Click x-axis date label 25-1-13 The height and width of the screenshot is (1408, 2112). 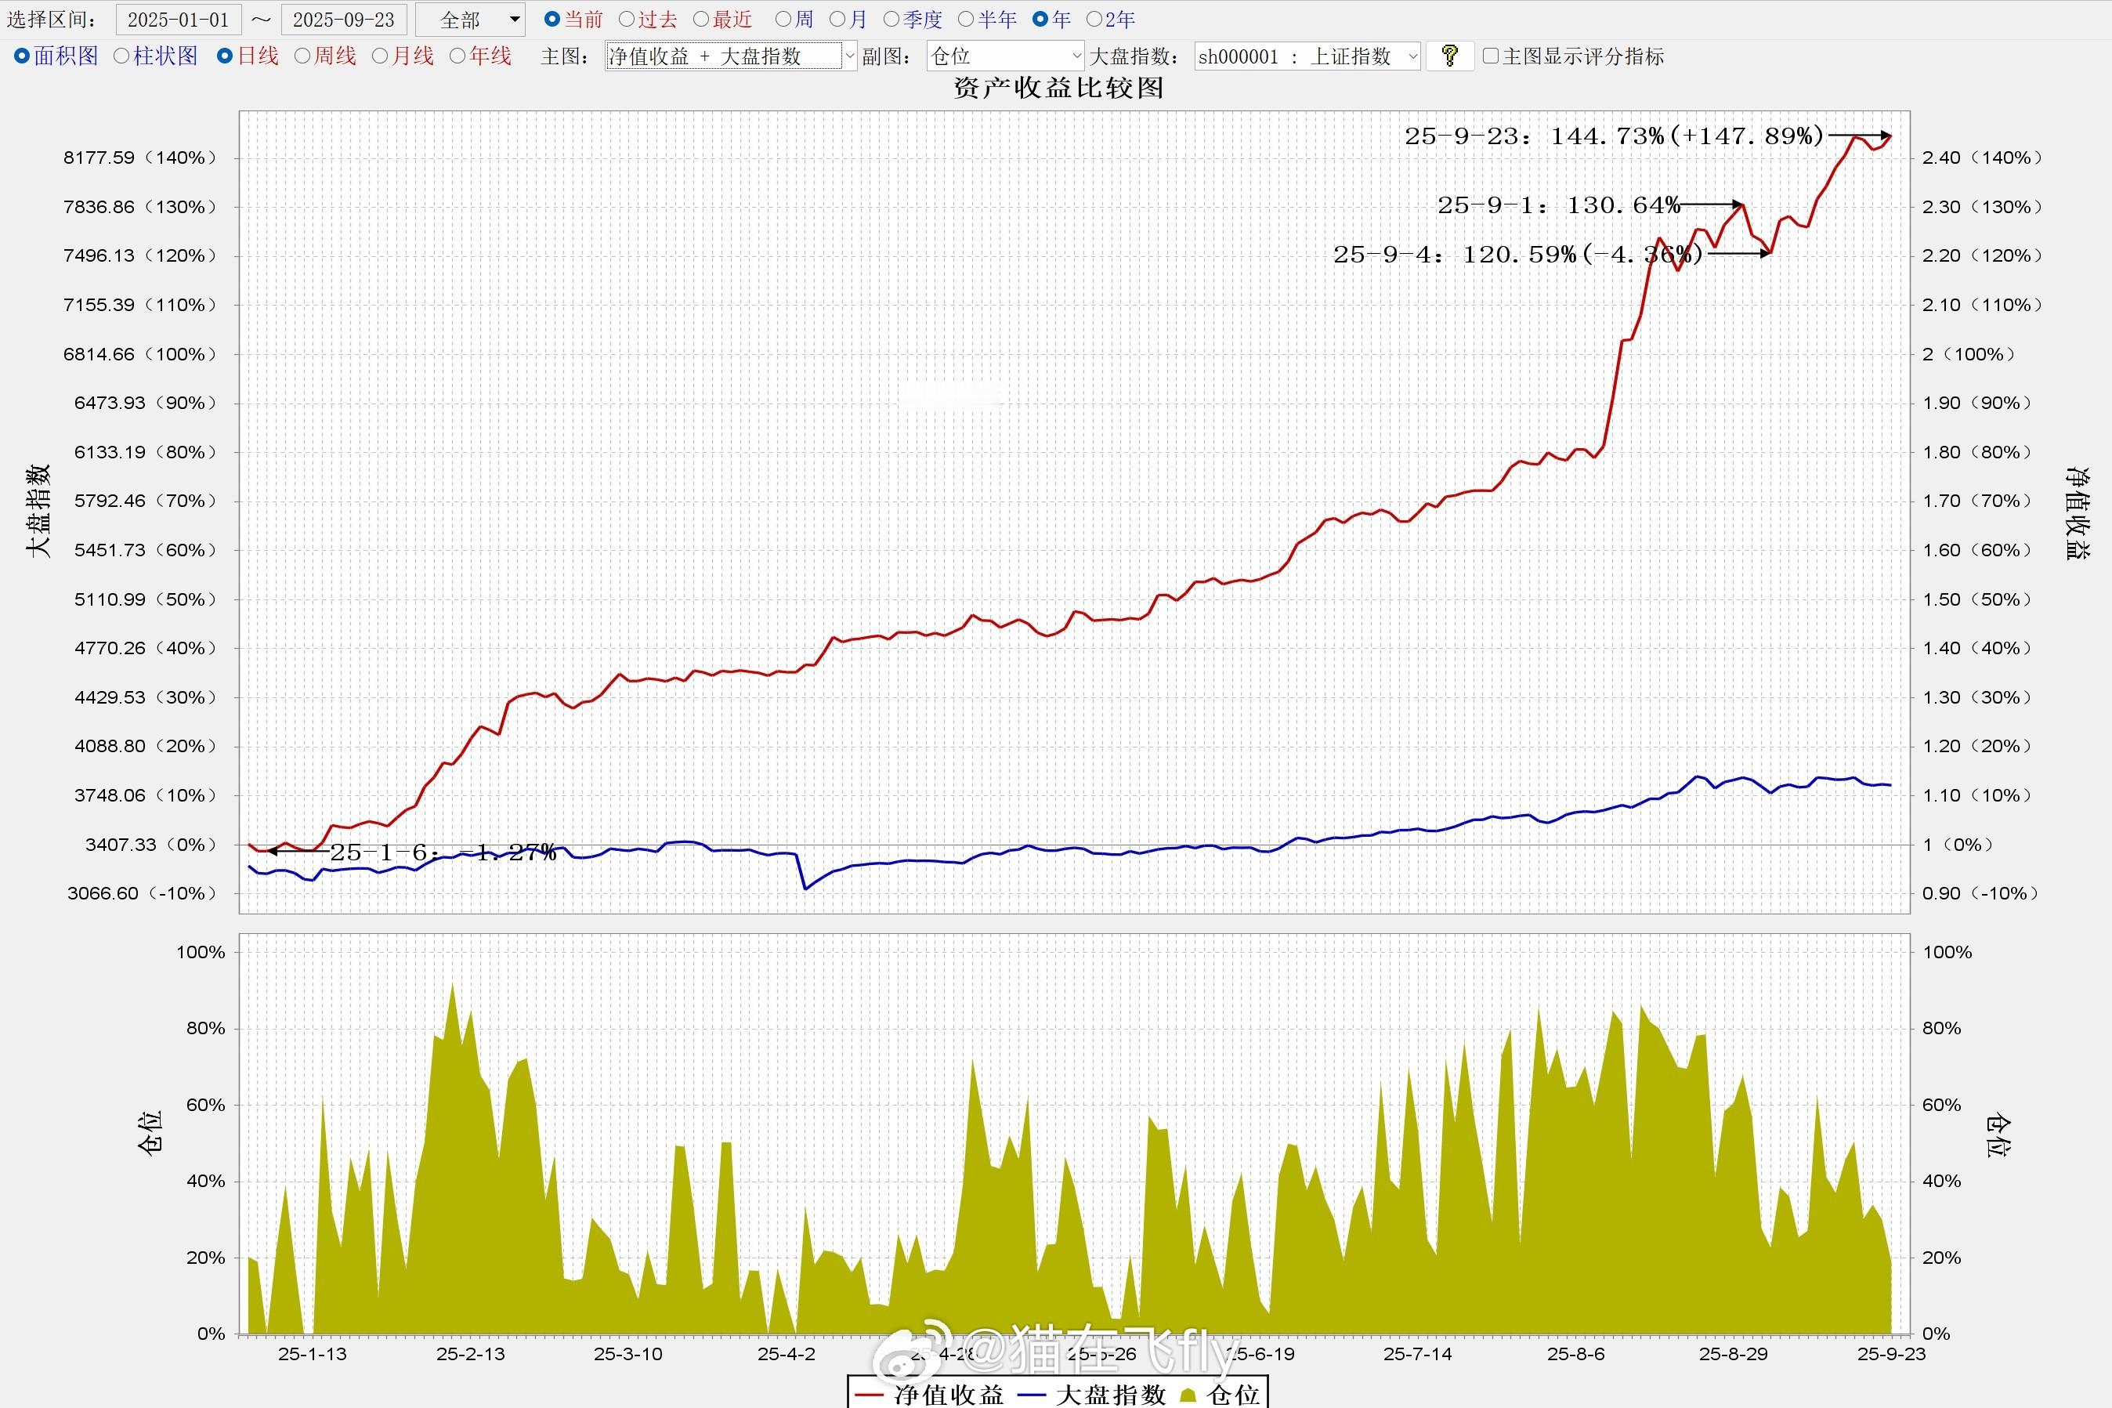(313, 1354)
